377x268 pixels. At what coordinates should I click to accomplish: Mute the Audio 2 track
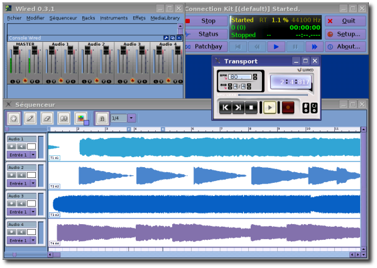[21, 175]
